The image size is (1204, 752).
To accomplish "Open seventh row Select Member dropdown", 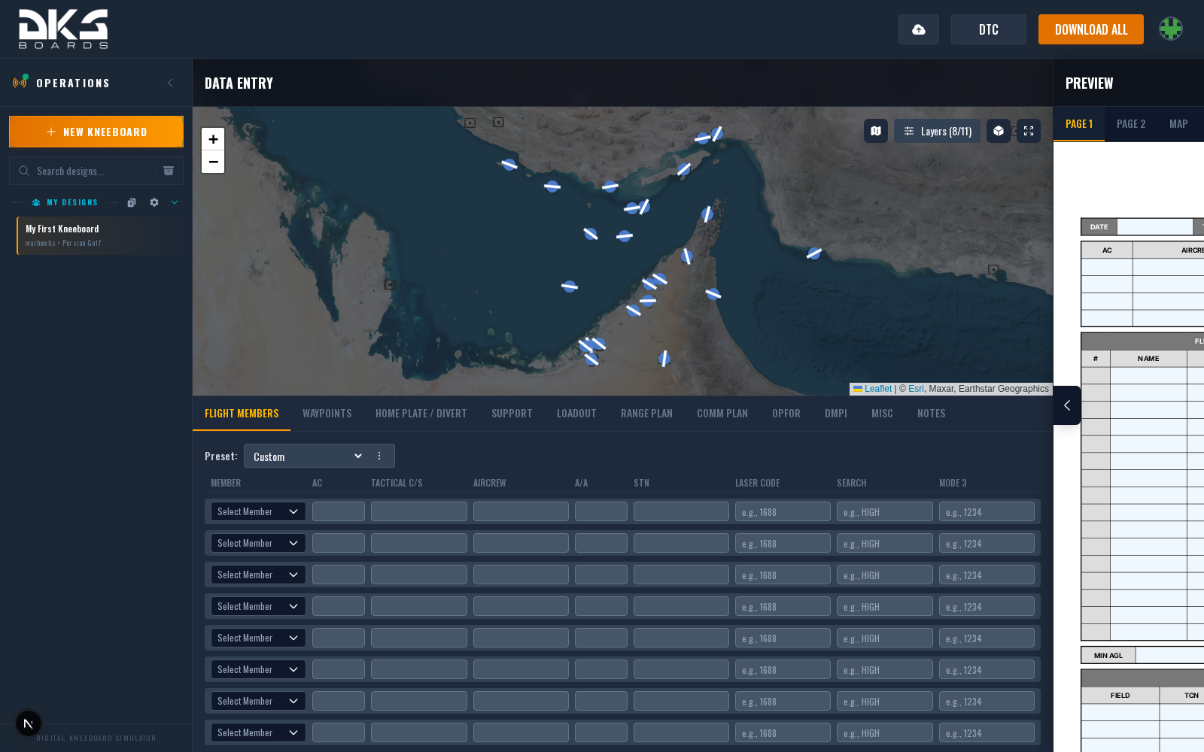I will 258,701.
